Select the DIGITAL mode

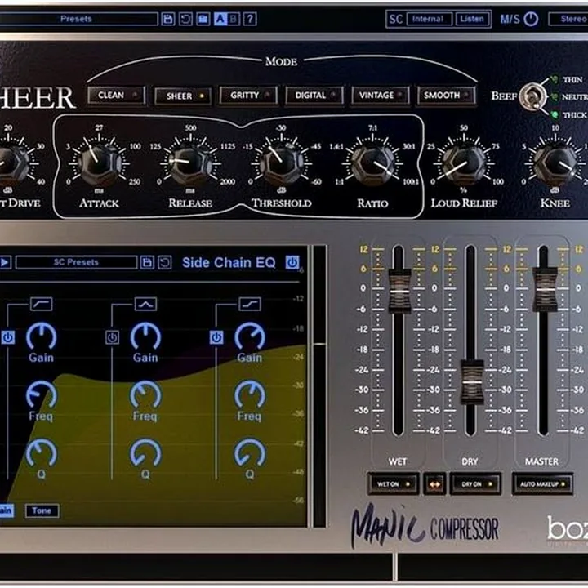click(x=314, y=96)
